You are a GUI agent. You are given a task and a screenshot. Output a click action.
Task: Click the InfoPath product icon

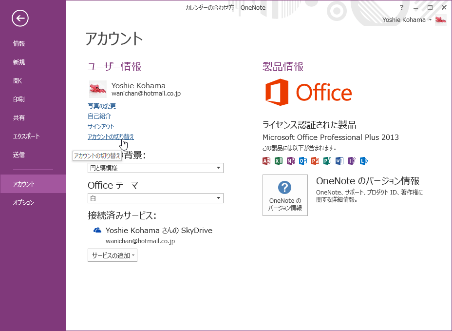(351, 161)
